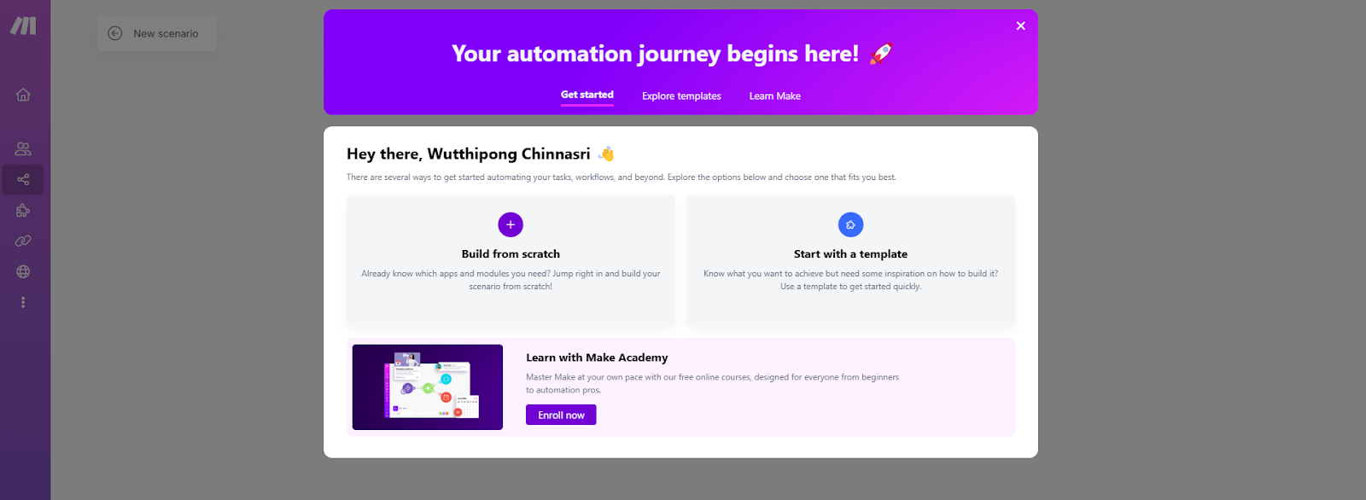1366x500 pixels.
Task: Open the Webhooks globe icon in sidebar
Action: [23, 271]
